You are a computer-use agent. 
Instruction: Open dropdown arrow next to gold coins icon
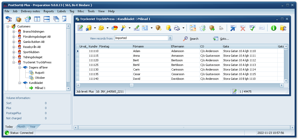[107, 28]
